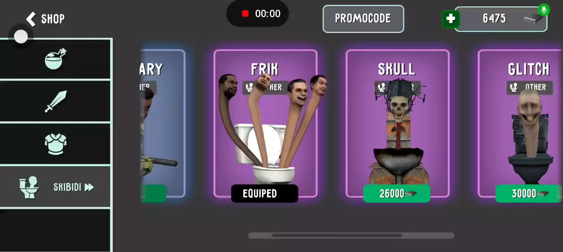Select the Frik skin card
This screenshot has width=563, height=252.
[265, 123]
